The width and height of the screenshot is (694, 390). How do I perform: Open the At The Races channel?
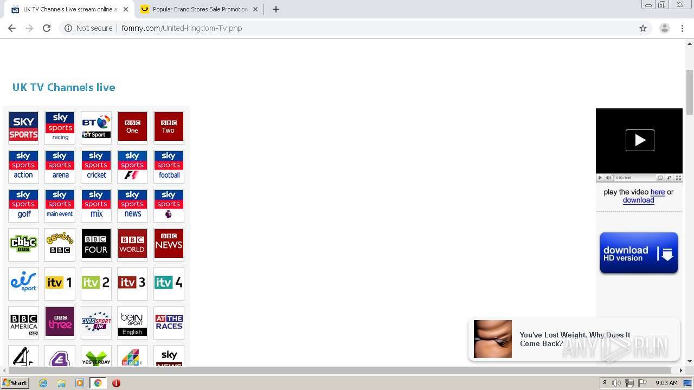169,323
